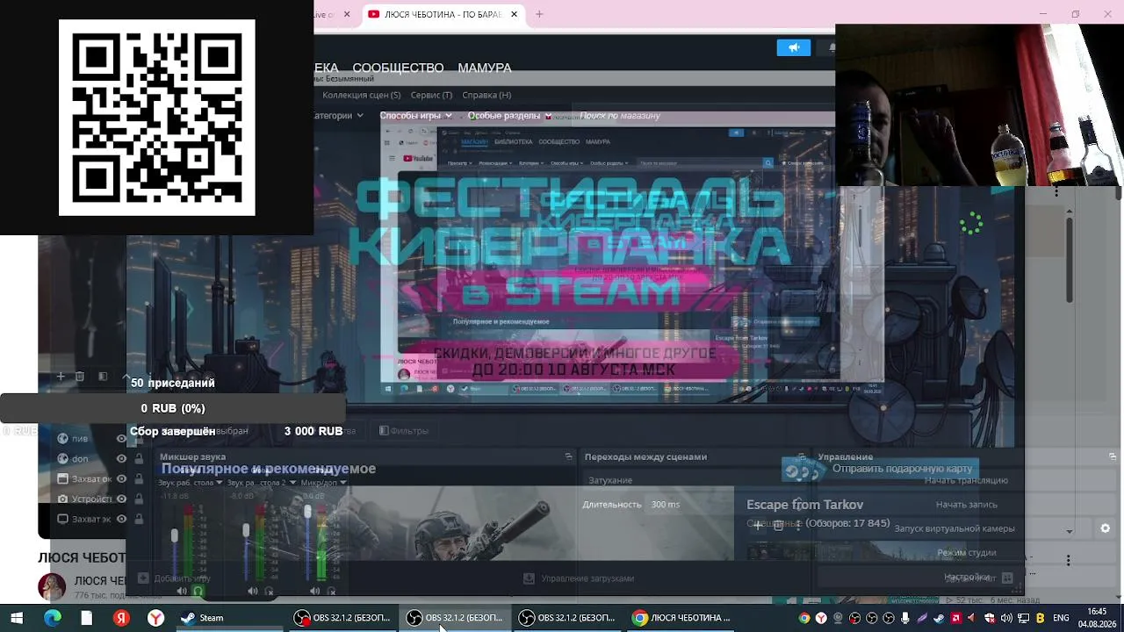Viewport: 1124px width, 632px height.
Task: Toggle the lock on the 'Захват ок' source
Action: click(139, 478)
